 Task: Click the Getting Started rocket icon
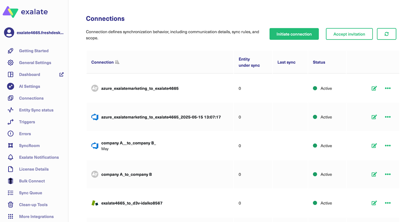click(11, 51)
